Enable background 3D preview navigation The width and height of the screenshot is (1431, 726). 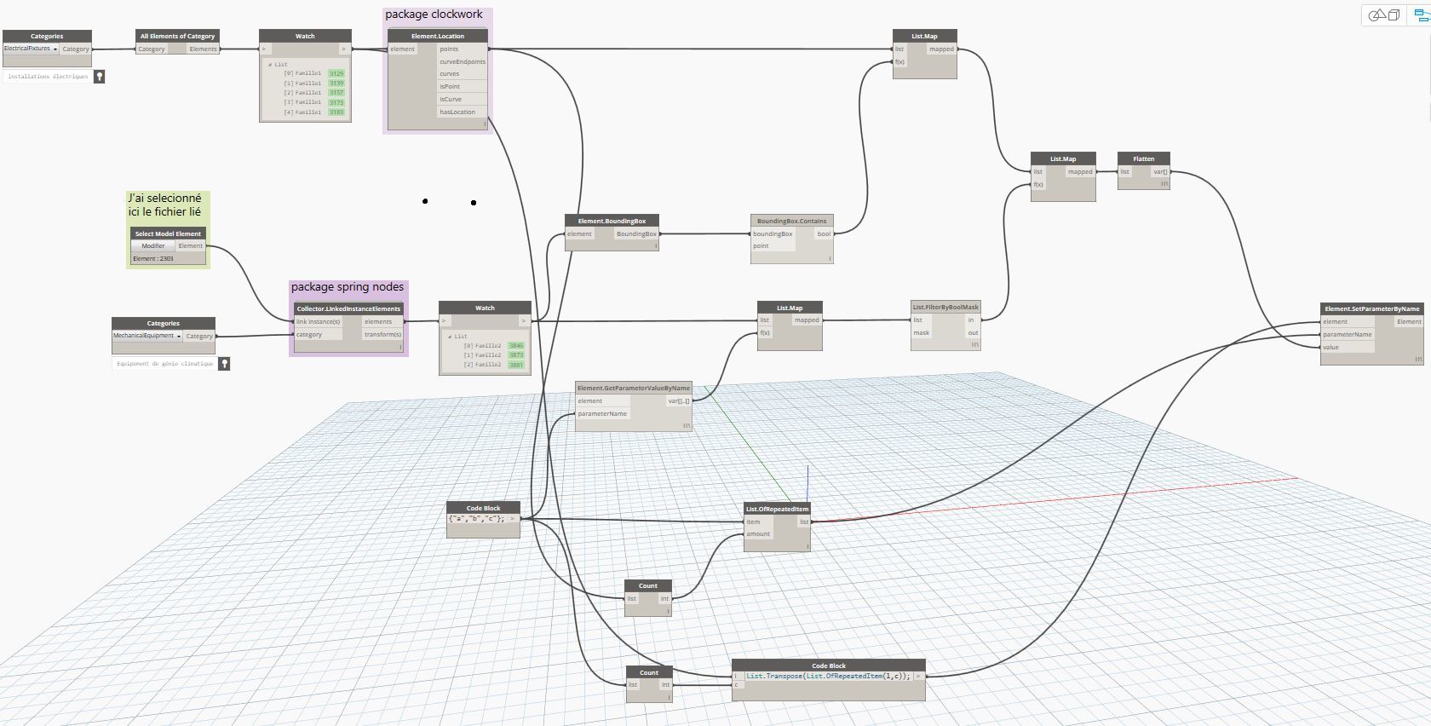[1384, 14]
